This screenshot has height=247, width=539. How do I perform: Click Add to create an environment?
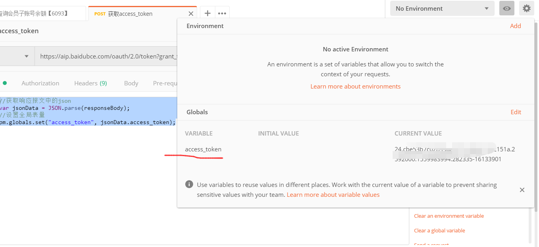point(516,26)
